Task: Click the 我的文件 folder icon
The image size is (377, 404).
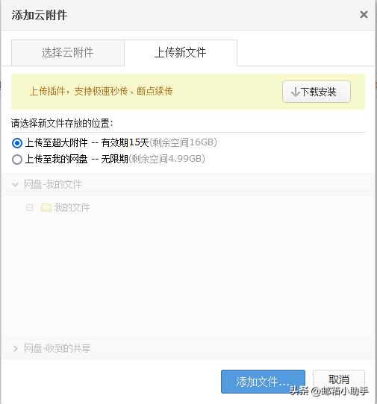Action: [x=46, y=207]
